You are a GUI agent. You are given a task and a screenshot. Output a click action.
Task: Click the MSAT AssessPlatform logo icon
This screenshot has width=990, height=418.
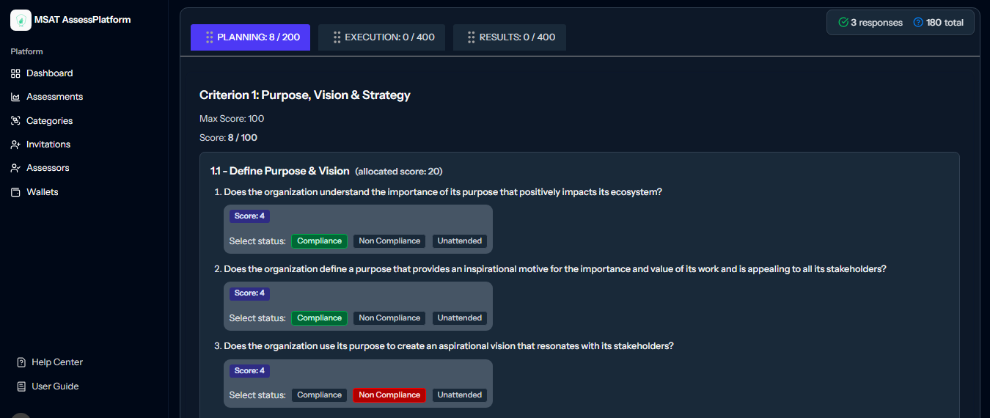[21, 20]
